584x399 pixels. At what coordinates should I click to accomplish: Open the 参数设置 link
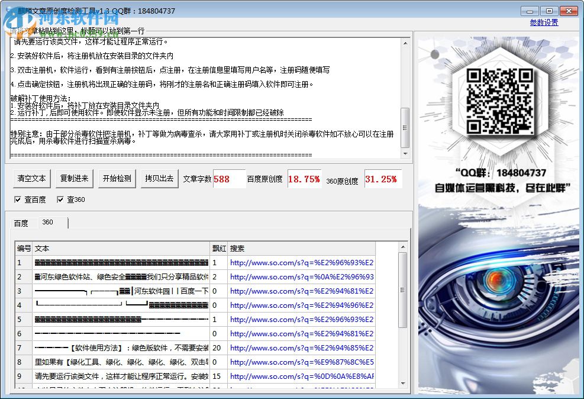click(544, 22)
